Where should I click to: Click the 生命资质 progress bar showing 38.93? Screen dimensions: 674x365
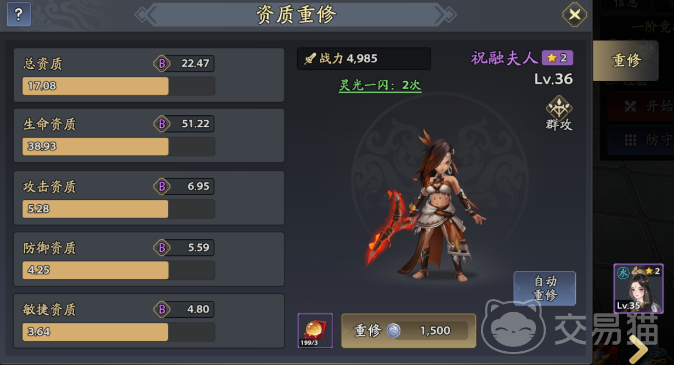[118, 147]
